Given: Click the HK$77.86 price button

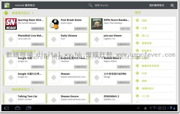Looking at the screenshot, I should (125, 29).
